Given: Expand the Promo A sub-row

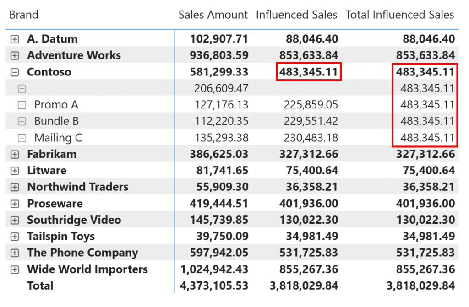Looking at the screenshot, I should (x=22, y=105).
